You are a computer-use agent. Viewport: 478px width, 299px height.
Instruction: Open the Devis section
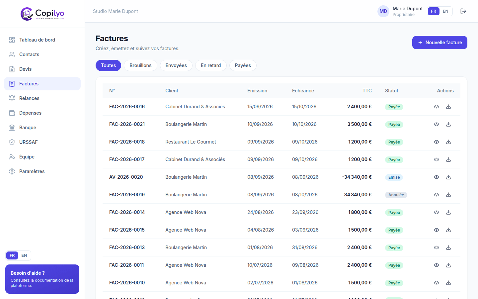pos(42,69)
